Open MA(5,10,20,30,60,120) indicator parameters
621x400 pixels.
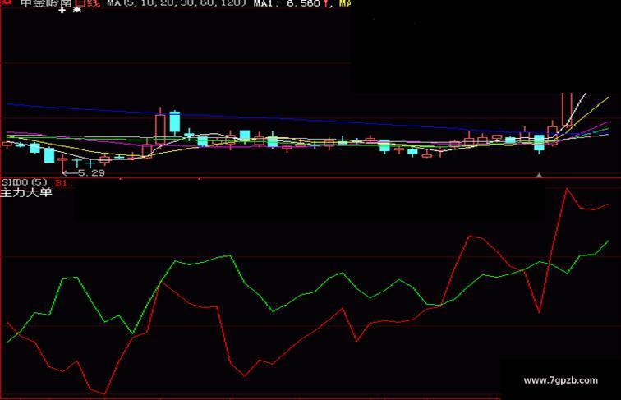point(176,3)
